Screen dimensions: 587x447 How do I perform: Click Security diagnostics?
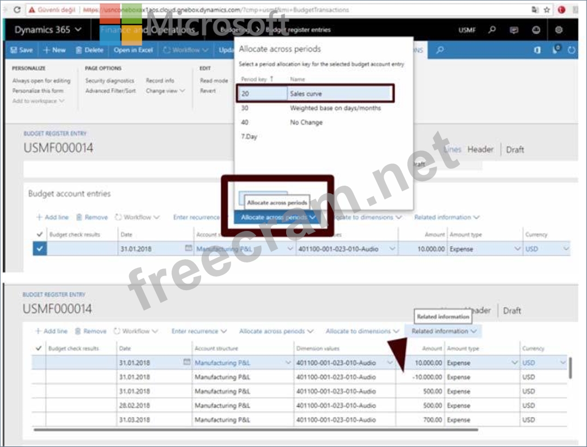coord(110,81)
